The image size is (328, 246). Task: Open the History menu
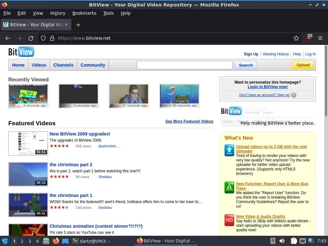point(58,13)
